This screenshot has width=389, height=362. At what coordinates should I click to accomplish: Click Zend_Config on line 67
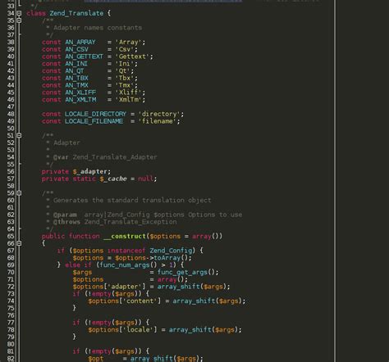pos(171,251)
